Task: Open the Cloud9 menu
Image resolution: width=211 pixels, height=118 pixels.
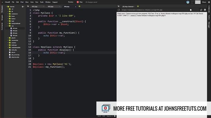Action: (x=7, y=2)
